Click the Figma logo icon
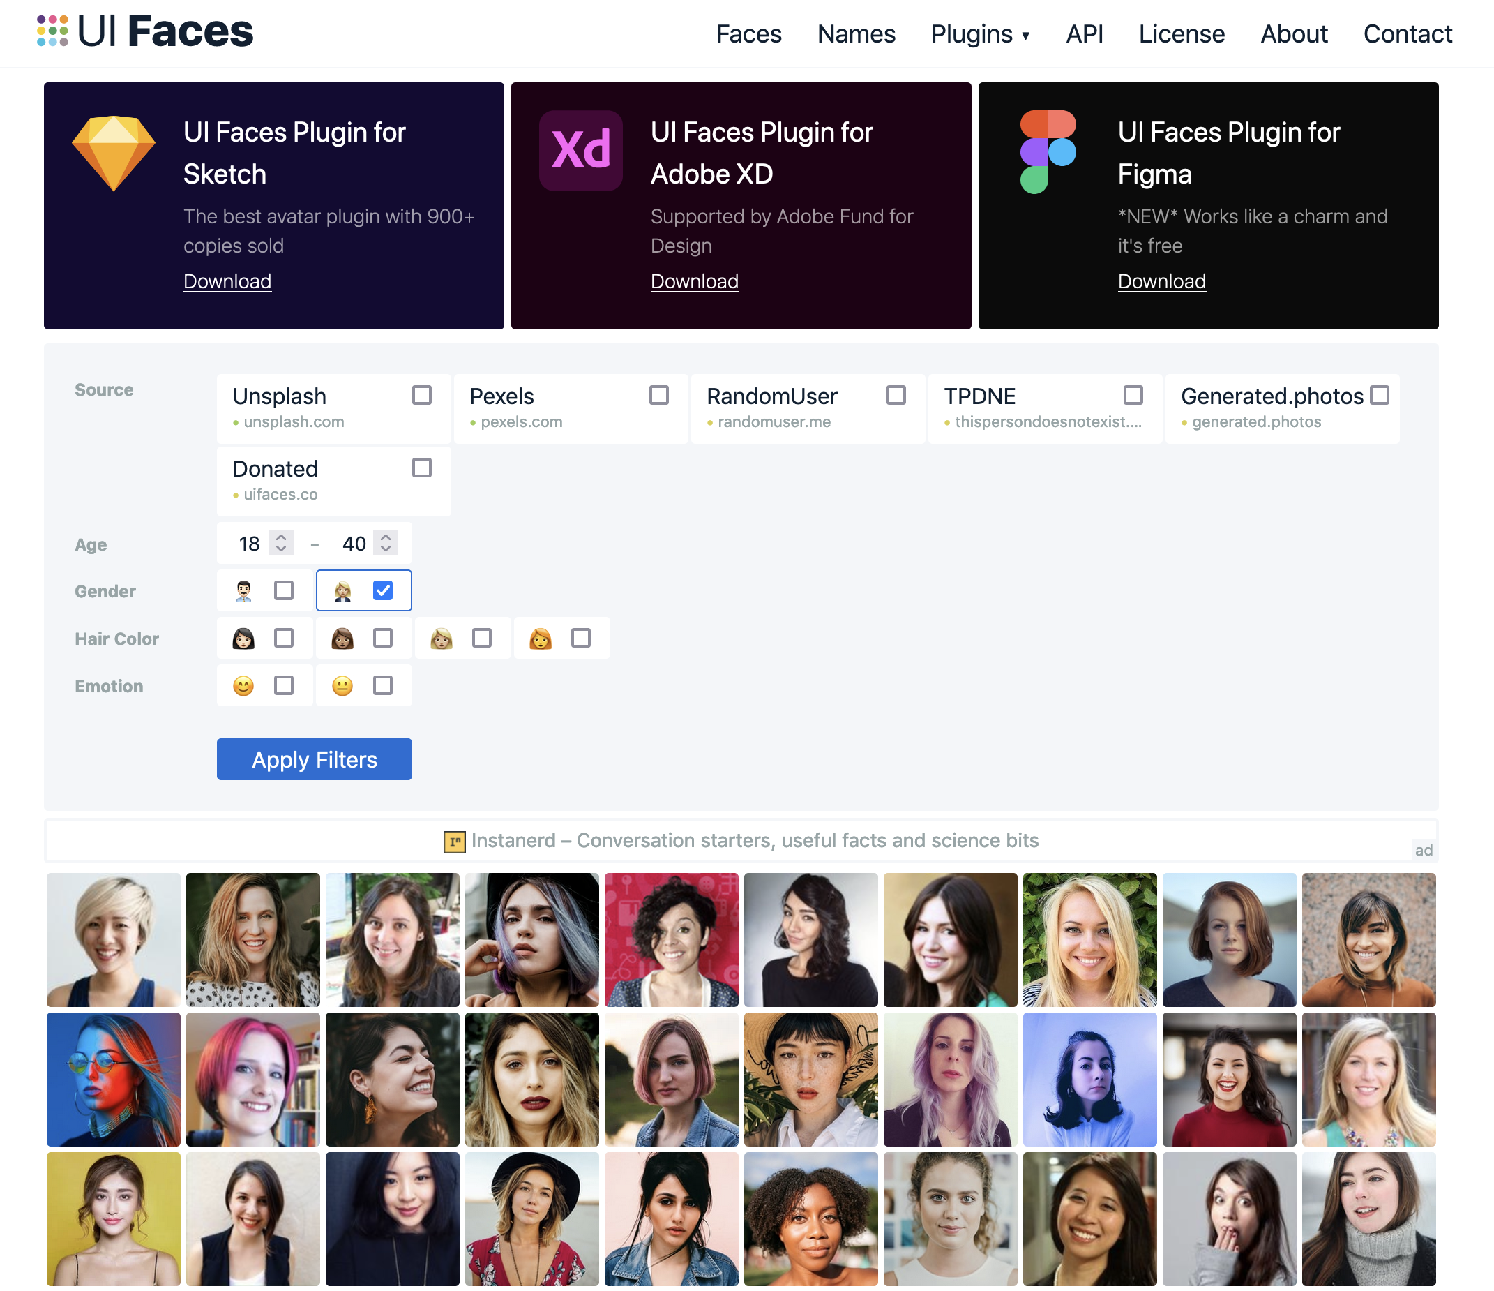 pos(1048,151)
